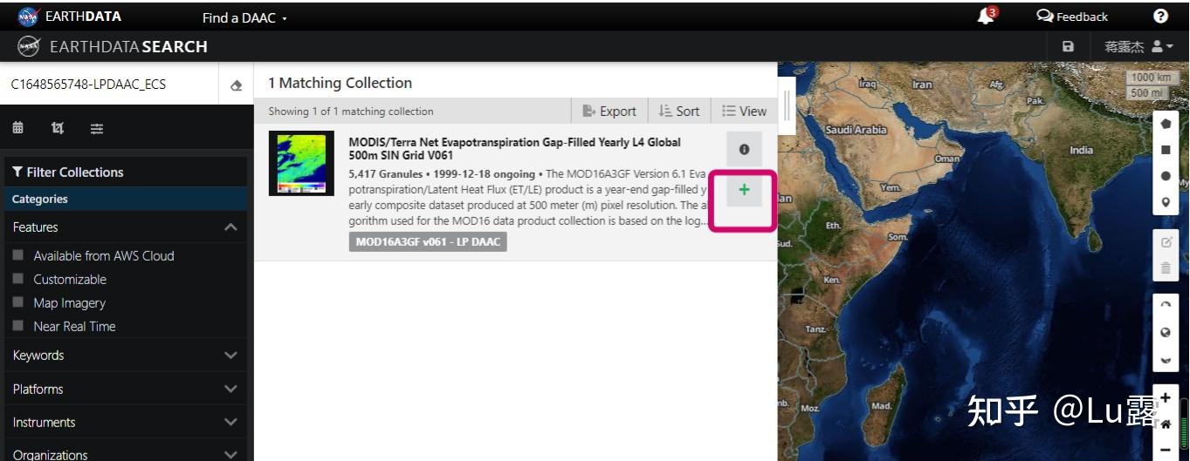This screenshot has height=461, width=1190.
Task: Click the delete shapes trash icon
Action: pyautogui.click(x=1166, y=268)
